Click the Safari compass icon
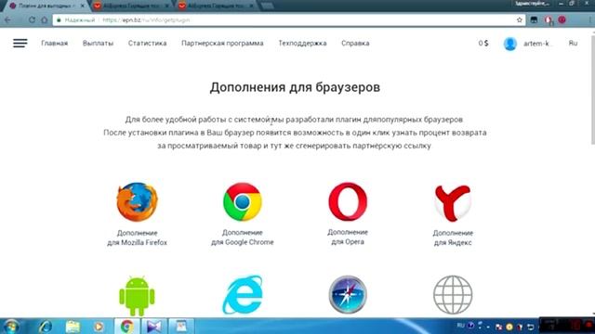Image resolution: width=595 pixels, height=334 pixels. coord(348,295)
